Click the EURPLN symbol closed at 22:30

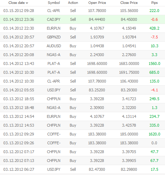53,28
